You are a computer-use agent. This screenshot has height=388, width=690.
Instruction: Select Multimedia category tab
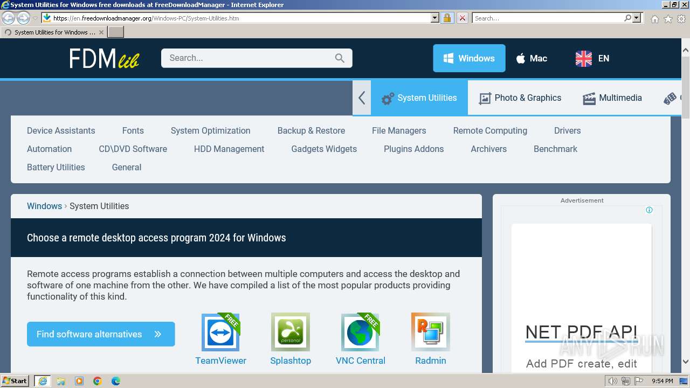[x=612, y=98]
